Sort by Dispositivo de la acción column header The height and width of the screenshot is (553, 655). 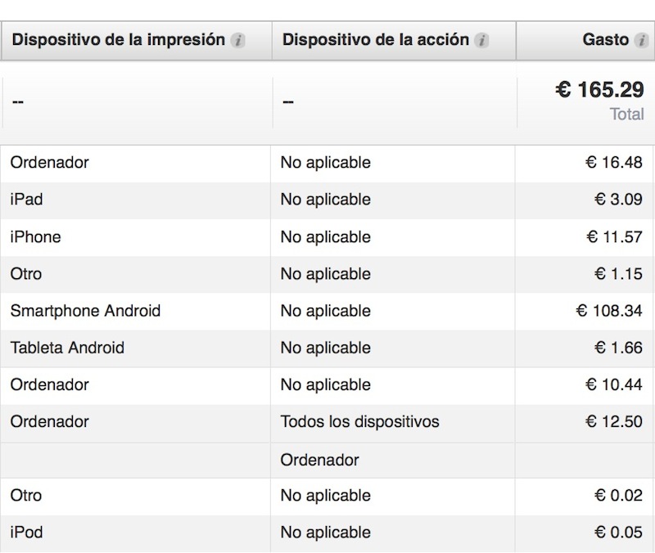[376, 40]
